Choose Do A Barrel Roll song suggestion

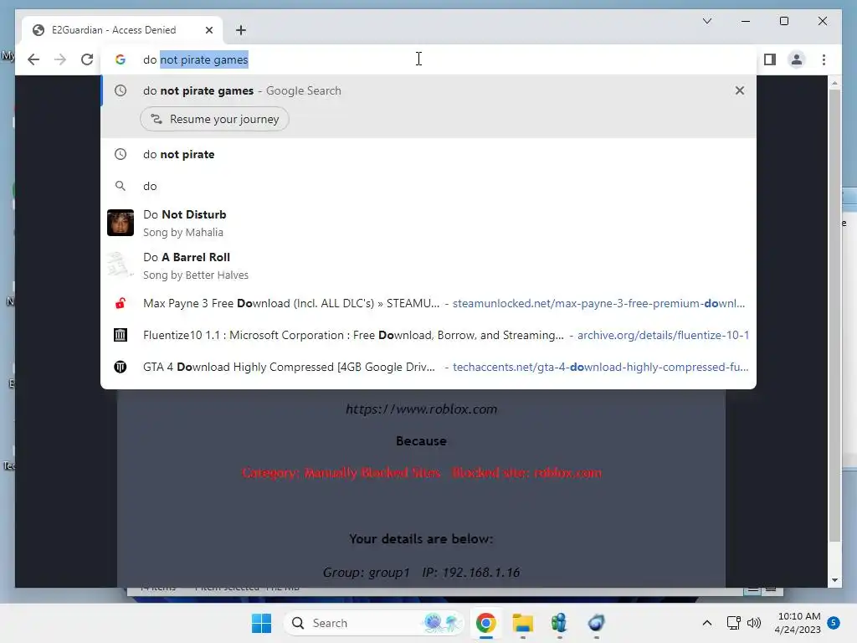[428, 265]
